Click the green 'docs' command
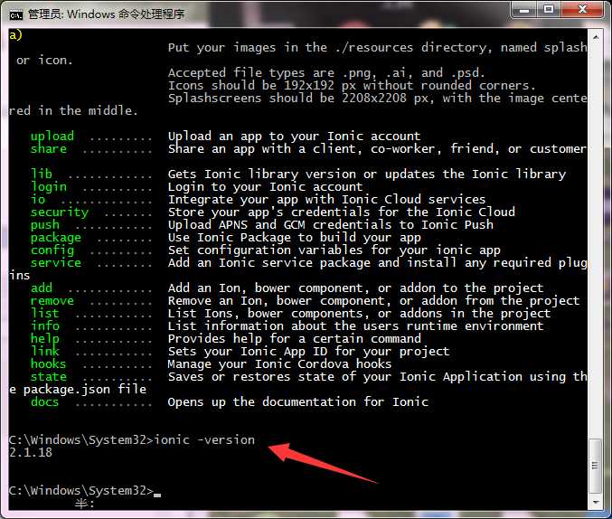The width and height of the screenshot is (612, 519). coord(45,401)
